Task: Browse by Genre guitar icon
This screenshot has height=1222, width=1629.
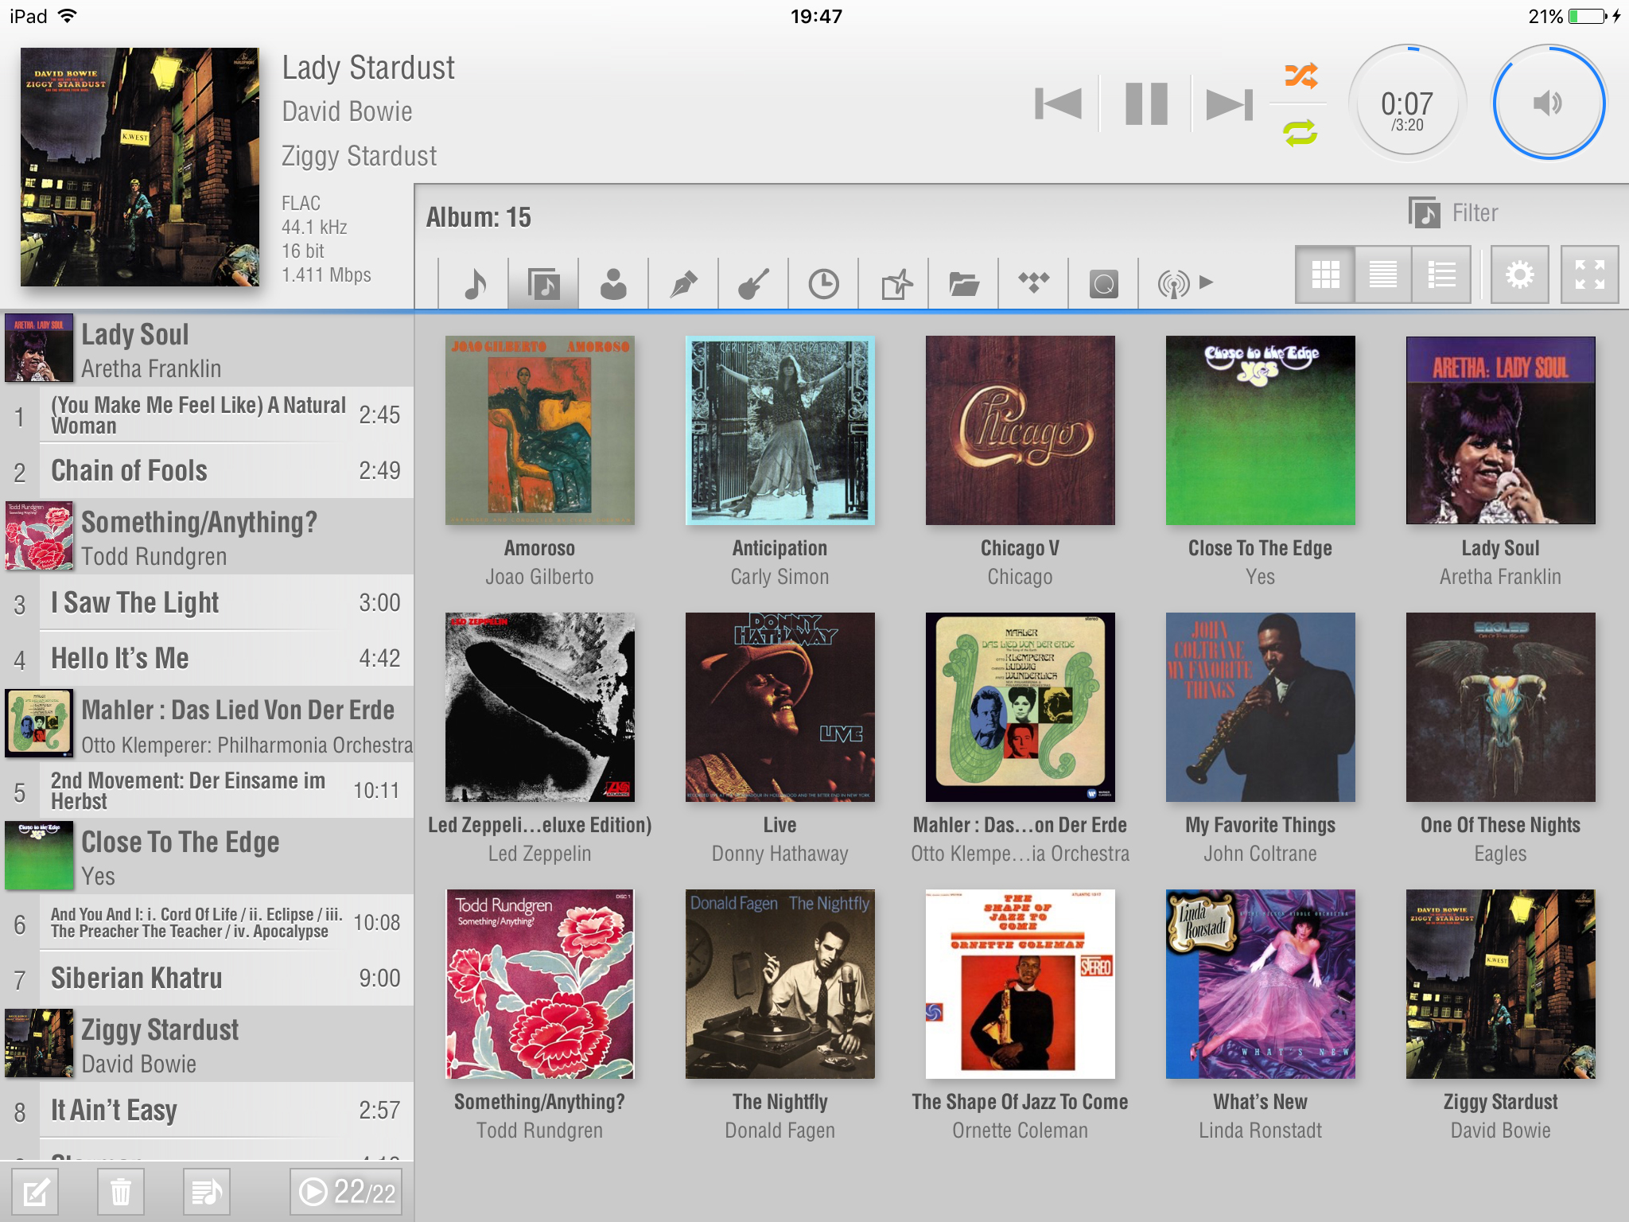Action: tap(753, 283)
